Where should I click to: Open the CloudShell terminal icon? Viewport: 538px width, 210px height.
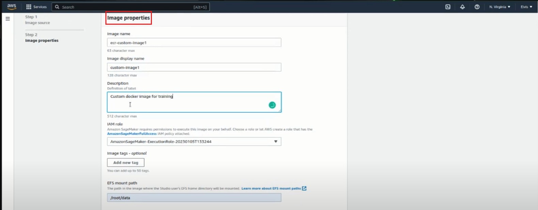tap(448, 7)
